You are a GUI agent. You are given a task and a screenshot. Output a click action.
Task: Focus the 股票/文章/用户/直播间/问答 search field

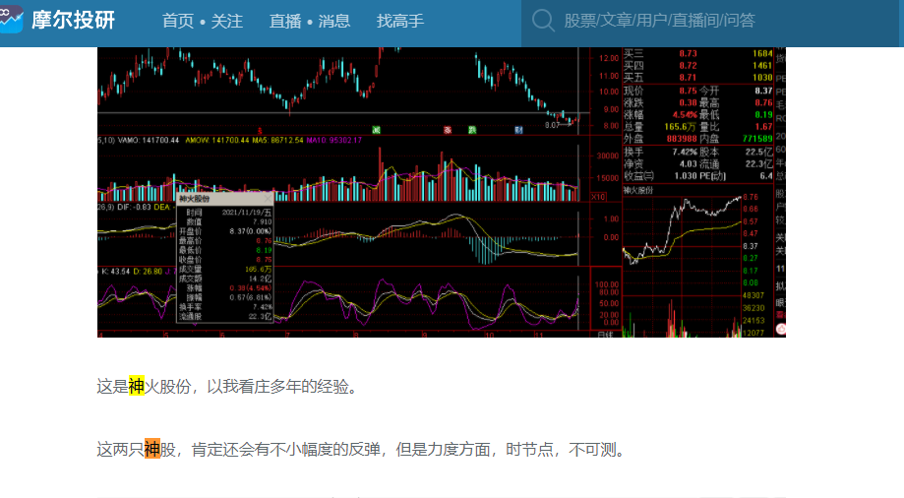click(x=711, y=21)
